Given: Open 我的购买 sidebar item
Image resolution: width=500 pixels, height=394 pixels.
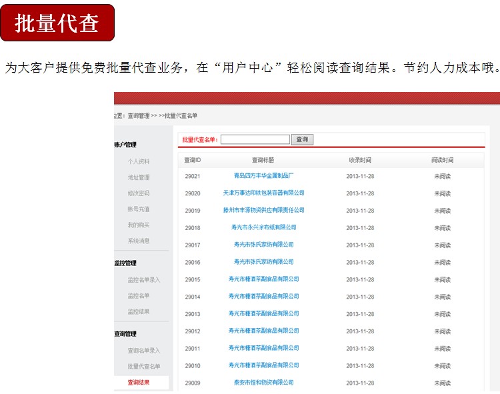Looking at the screenshot, I should [139, 225].
